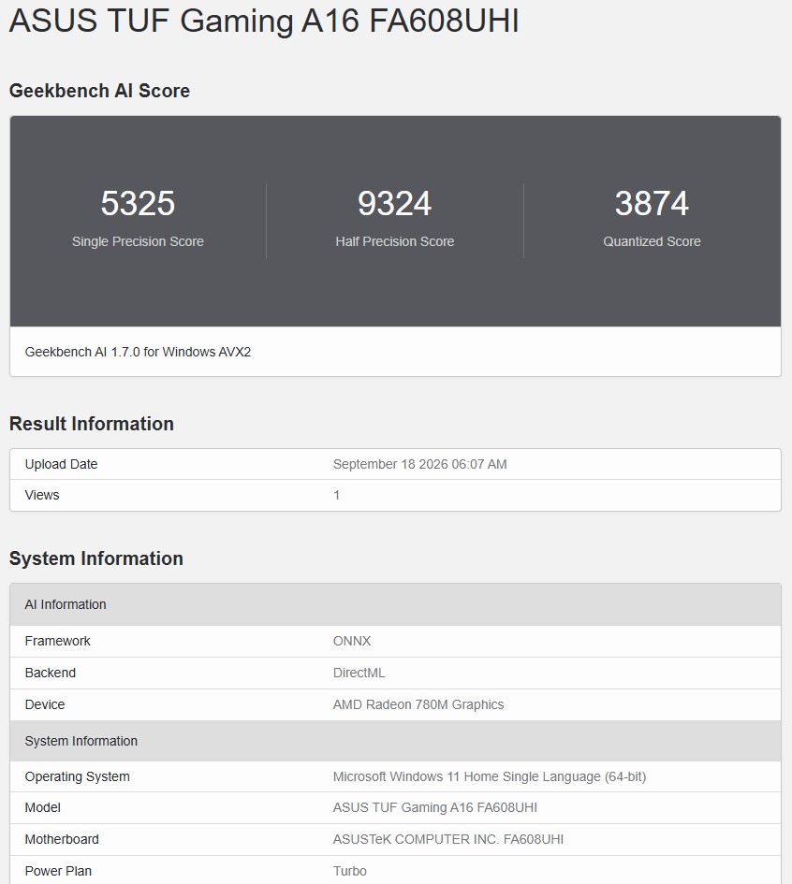Click the Operating System label
This screenshot has width=792, height=884.
pyautogui.click(x=78, y=776)
